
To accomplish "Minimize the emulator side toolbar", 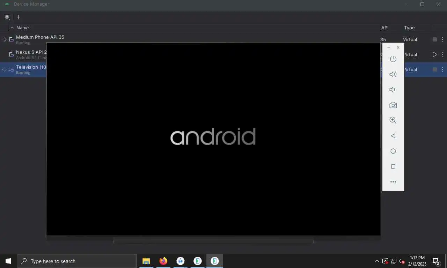I will point(389,47).
